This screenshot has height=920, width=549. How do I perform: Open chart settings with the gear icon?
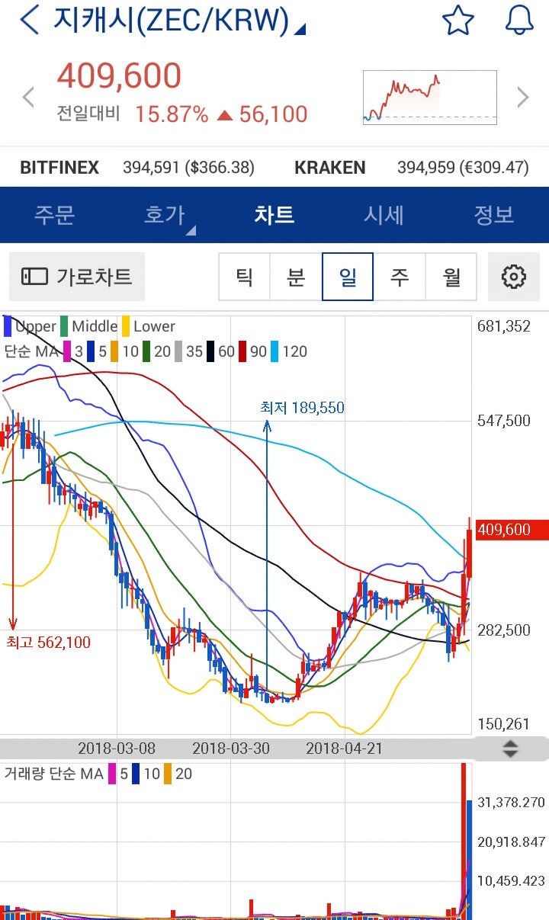coord(515,277)
